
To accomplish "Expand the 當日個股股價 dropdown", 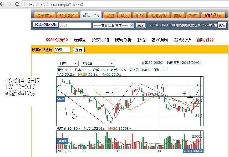I will pos(114,25).
